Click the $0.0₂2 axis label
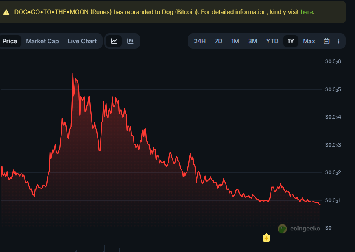The width and height of the screenshot is (355, 252). pos(333,173)
